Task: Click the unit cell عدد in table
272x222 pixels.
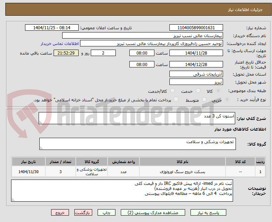Action: [x=124, y=172]
